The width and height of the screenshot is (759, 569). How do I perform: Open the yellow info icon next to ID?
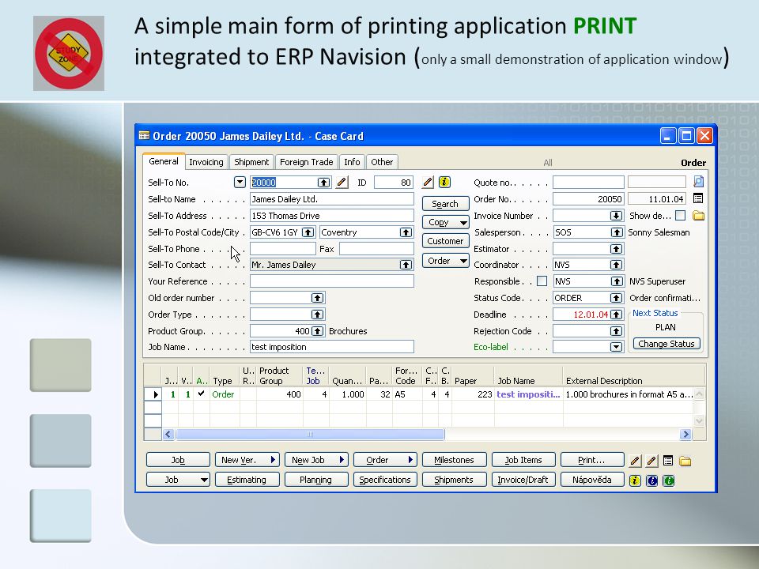coord(444,183)
